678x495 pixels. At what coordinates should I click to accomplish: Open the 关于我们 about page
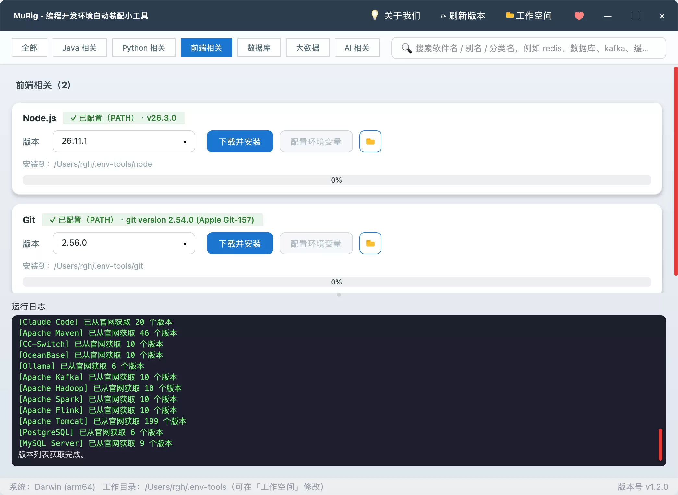point(396,16)
